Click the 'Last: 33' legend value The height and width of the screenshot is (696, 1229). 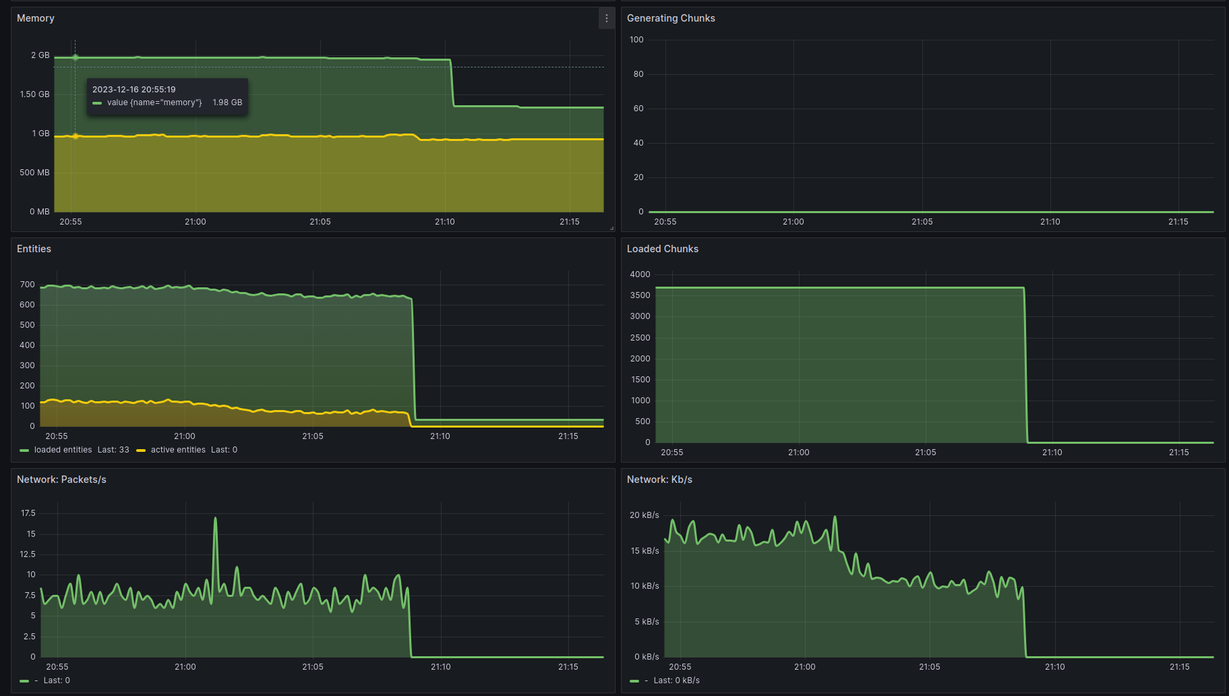click(113, 450)
